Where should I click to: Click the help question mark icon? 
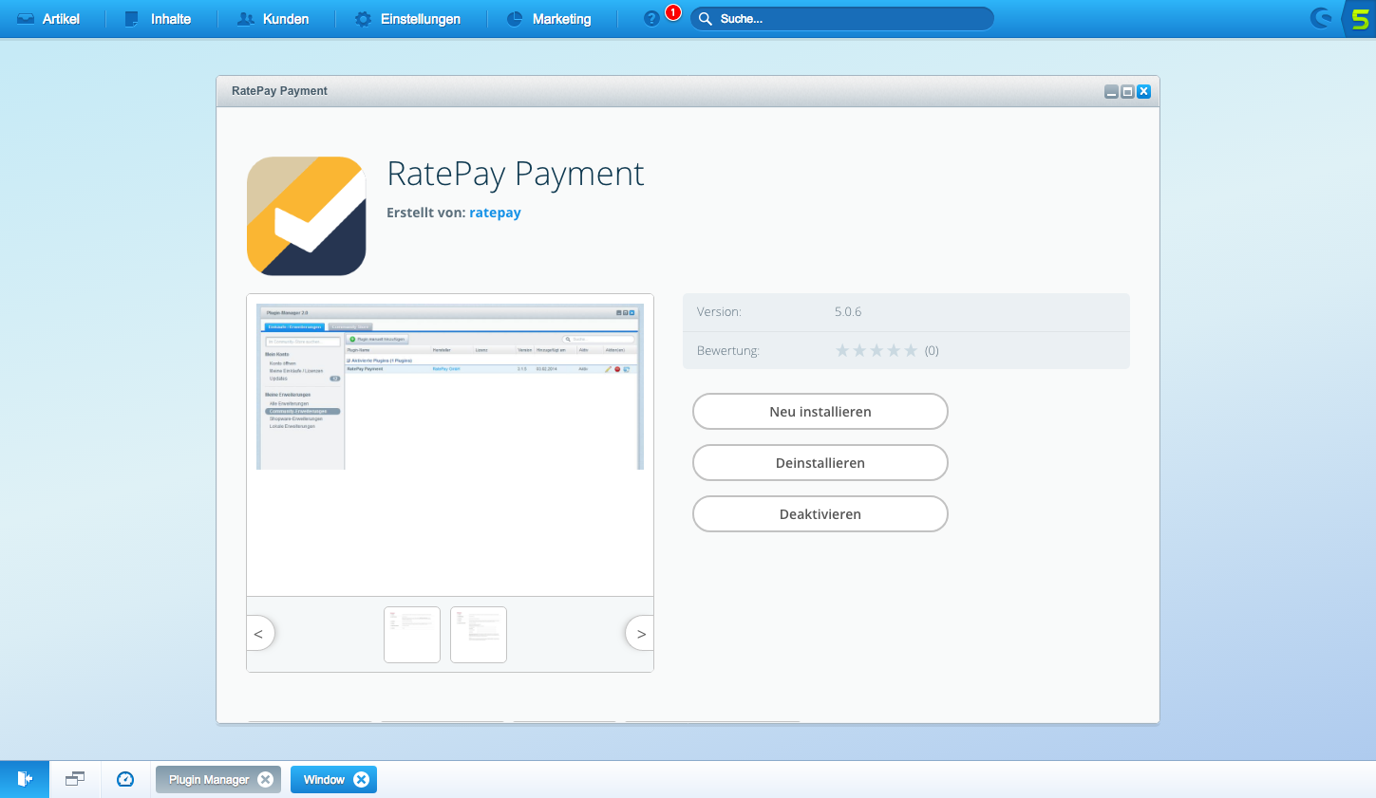[651, 19]
